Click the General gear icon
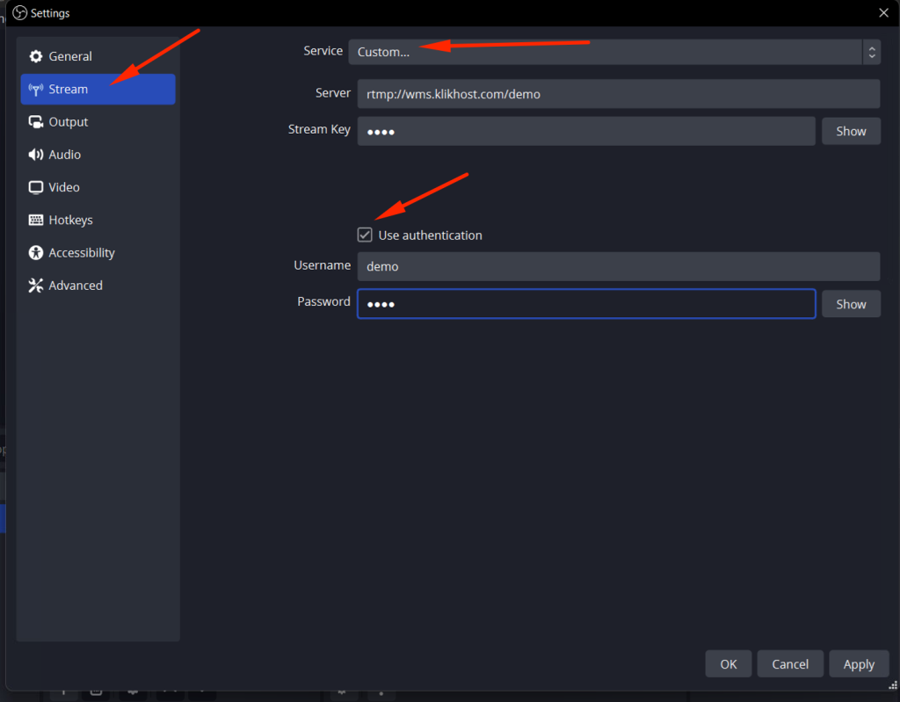The width and height of the screenshot is (900, 702). (35, 56)
